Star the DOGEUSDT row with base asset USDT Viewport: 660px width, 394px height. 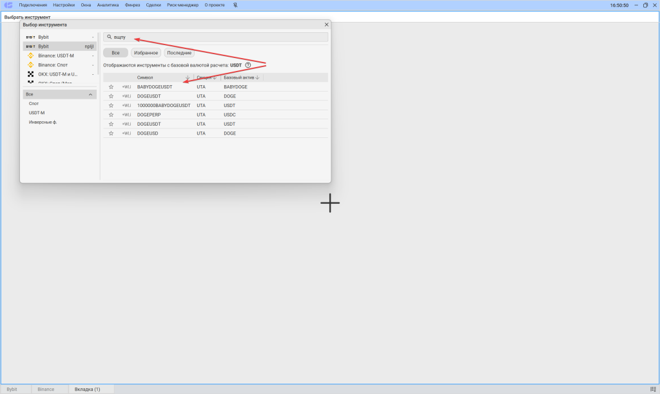(x=111, y=124)
